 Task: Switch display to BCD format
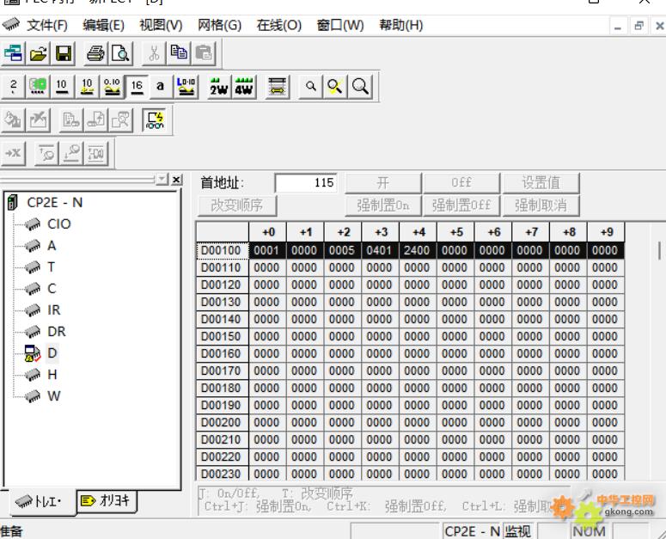[37, 87]
